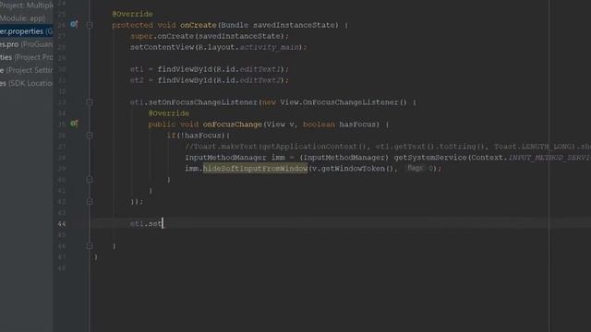
Task: Open the (Project Settin...) file entry
Action: click(x=27, y=70)
